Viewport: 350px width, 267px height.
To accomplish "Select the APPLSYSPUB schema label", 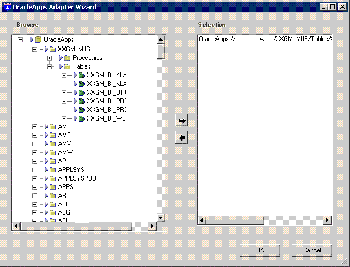I will pyautogui.click(x=77, y=178).
